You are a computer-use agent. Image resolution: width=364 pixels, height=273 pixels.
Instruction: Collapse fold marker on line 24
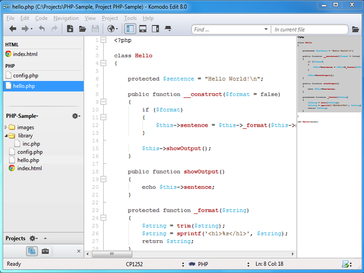click(x=103, y=218)
